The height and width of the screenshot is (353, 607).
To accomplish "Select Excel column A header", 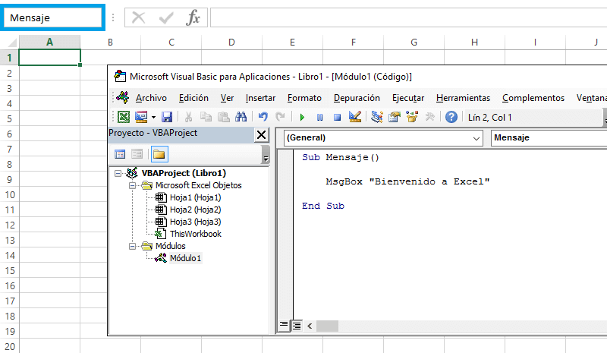I will pyautogui.click(x=49, y=42).
